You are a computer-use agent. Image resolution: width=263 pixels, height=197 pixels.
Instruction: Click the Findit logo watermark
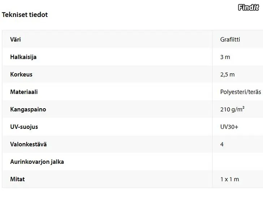pyautogui.click(x=249, y=8)
